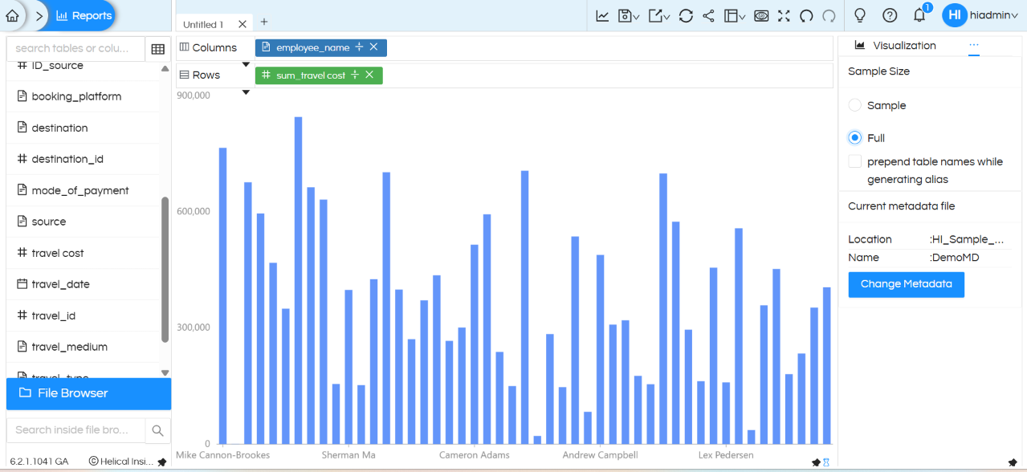Pin the right panel using pin icon

point(1013,462)
